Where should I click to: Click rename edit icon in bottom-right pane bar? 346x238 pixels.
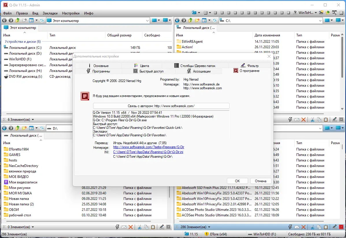[334, 227]
